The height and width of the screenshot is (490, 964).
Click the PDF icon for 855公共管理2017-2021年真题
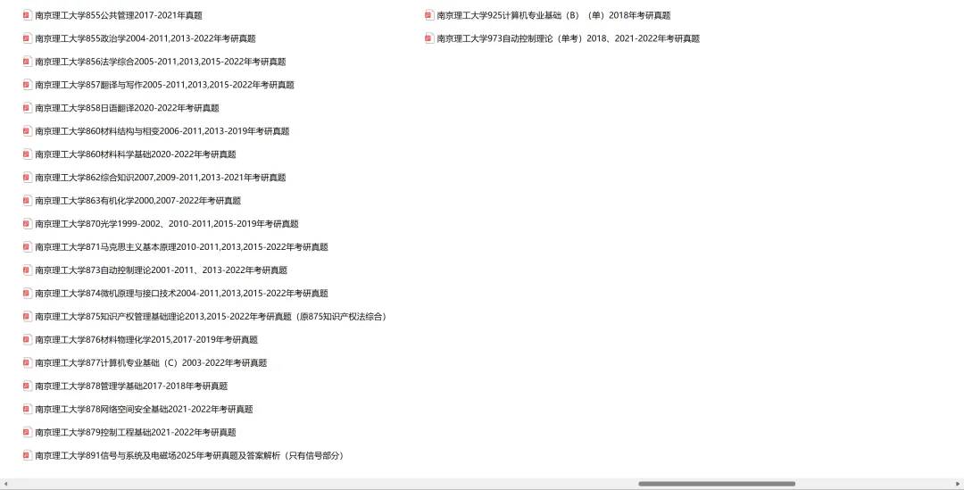click(27, 15)
